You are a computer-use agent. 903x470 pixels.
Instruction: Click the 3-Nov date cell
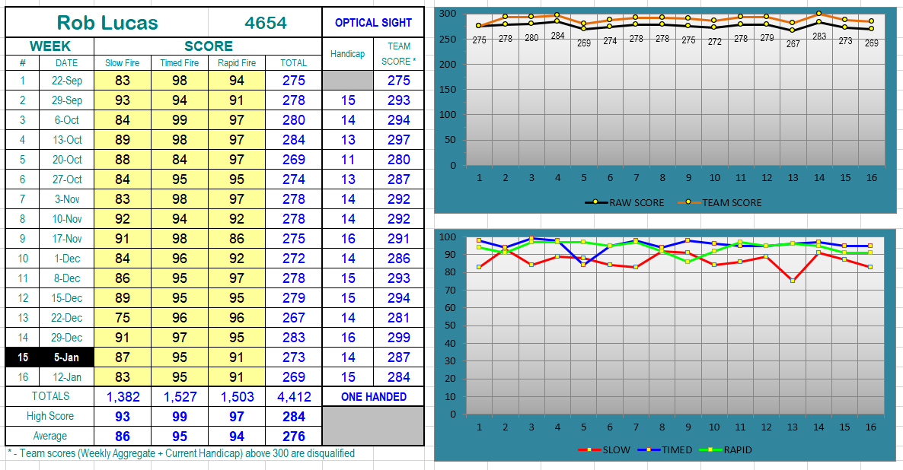pos(67,199)
